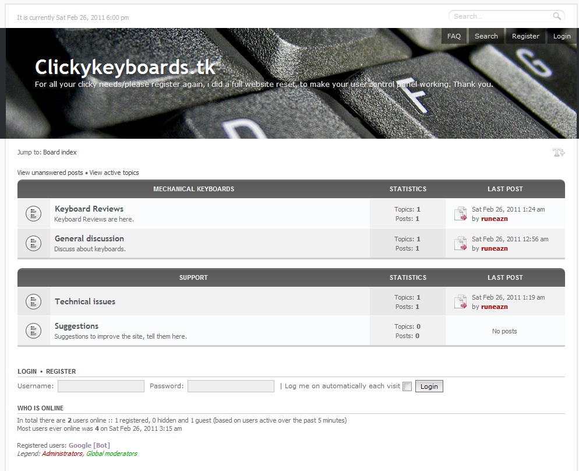Viewport: 579px width, 471px height.
Task: Open the Clickykeyboards.tk site title
Action: point(125,67)
